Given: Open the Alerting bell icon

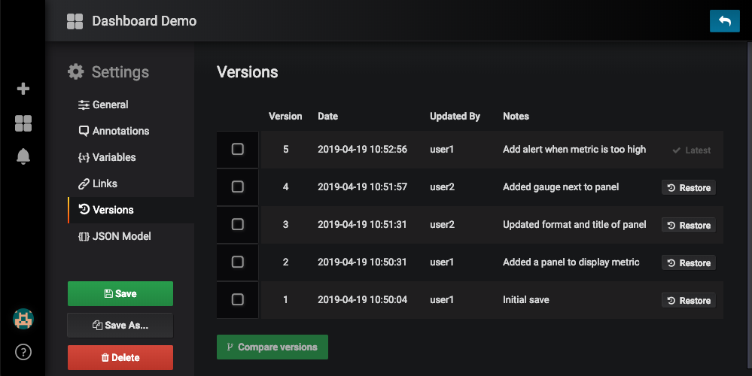Looking at the screenshot, I should (23, 156).
